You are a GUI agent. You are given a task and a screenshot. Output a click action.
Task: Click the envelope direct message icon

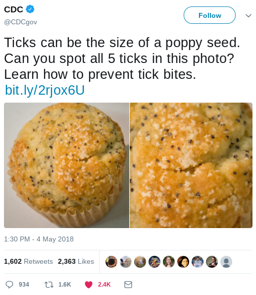pos(128,285)
